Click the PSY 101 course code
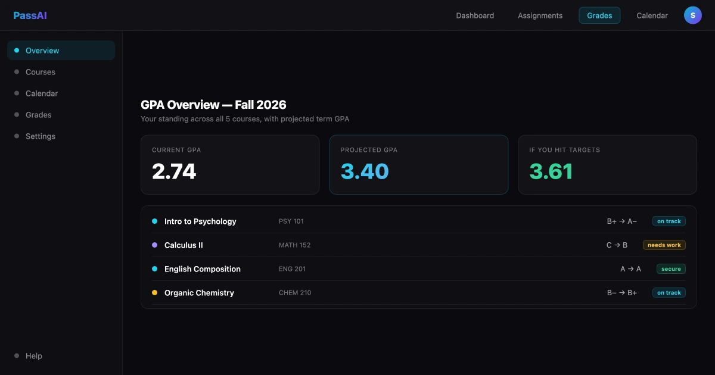 pyautogui.click(x=291, y=221)
